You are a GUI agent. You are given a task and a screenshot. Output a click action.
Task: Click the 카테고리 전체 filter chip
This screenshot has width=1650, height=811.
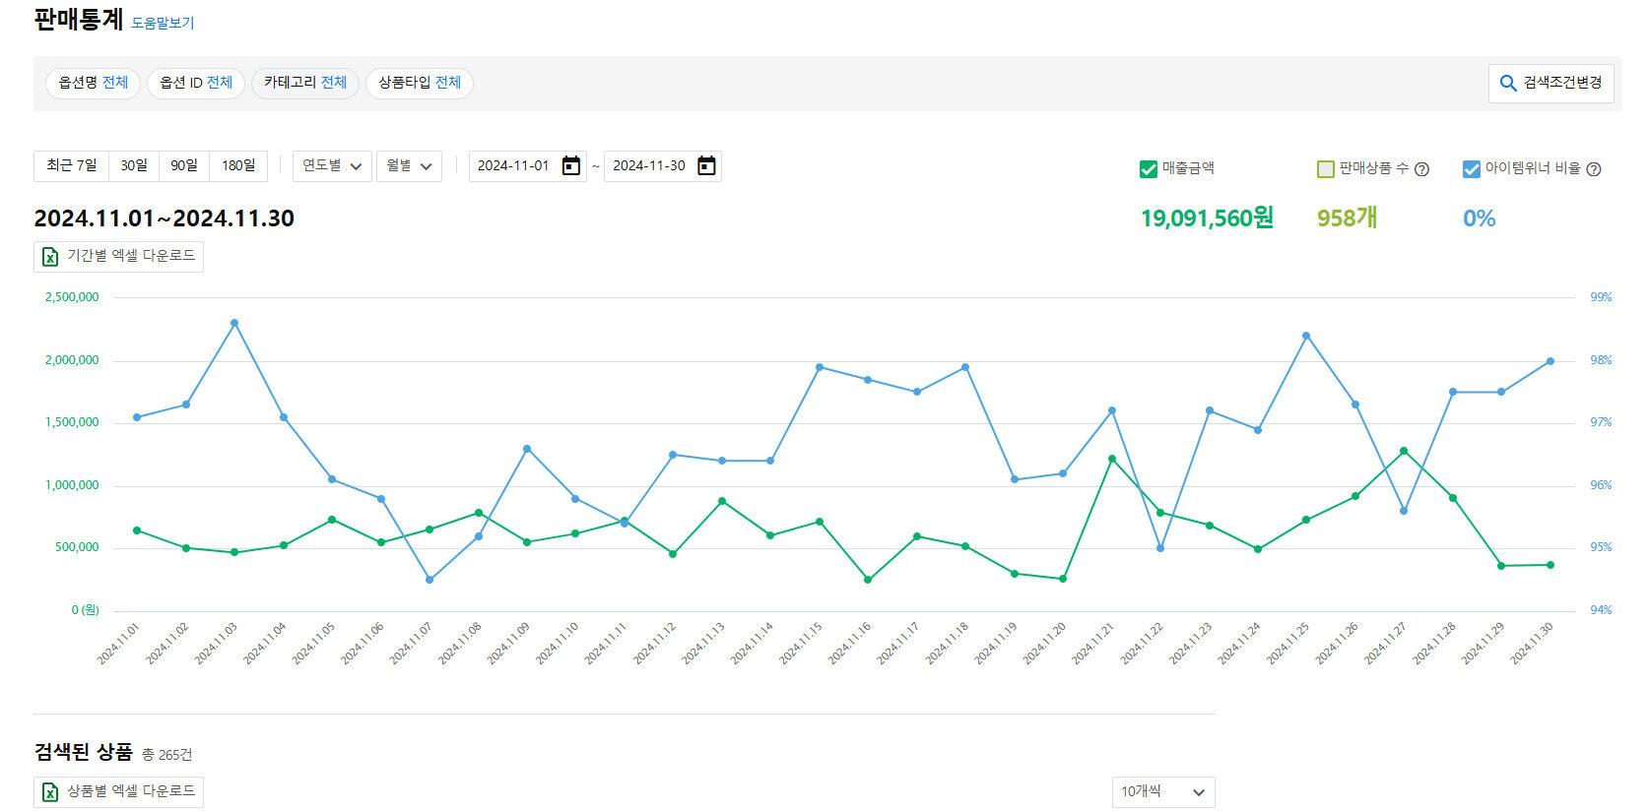click(305, 83)
